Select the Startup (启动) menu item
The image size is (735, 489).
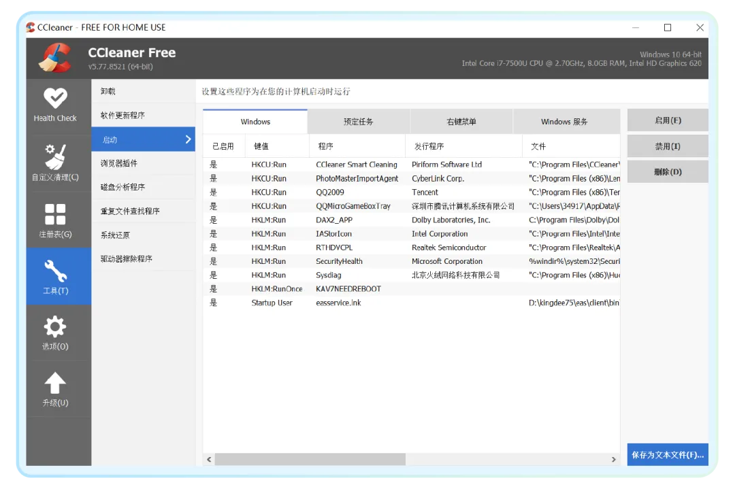coord(144,139)
